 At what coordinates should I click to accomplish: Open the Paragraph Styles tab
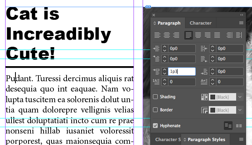[x=206, y=139]
